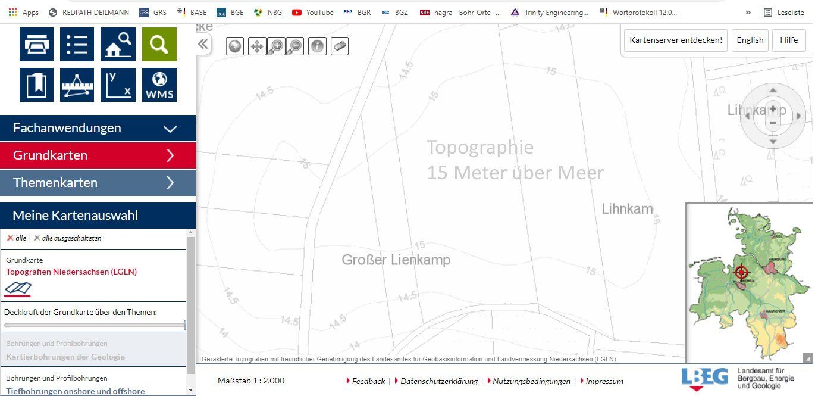Screen dimensions: 815x396
Task: Open Chrome Apps shortcut
Action: (23, 12)
